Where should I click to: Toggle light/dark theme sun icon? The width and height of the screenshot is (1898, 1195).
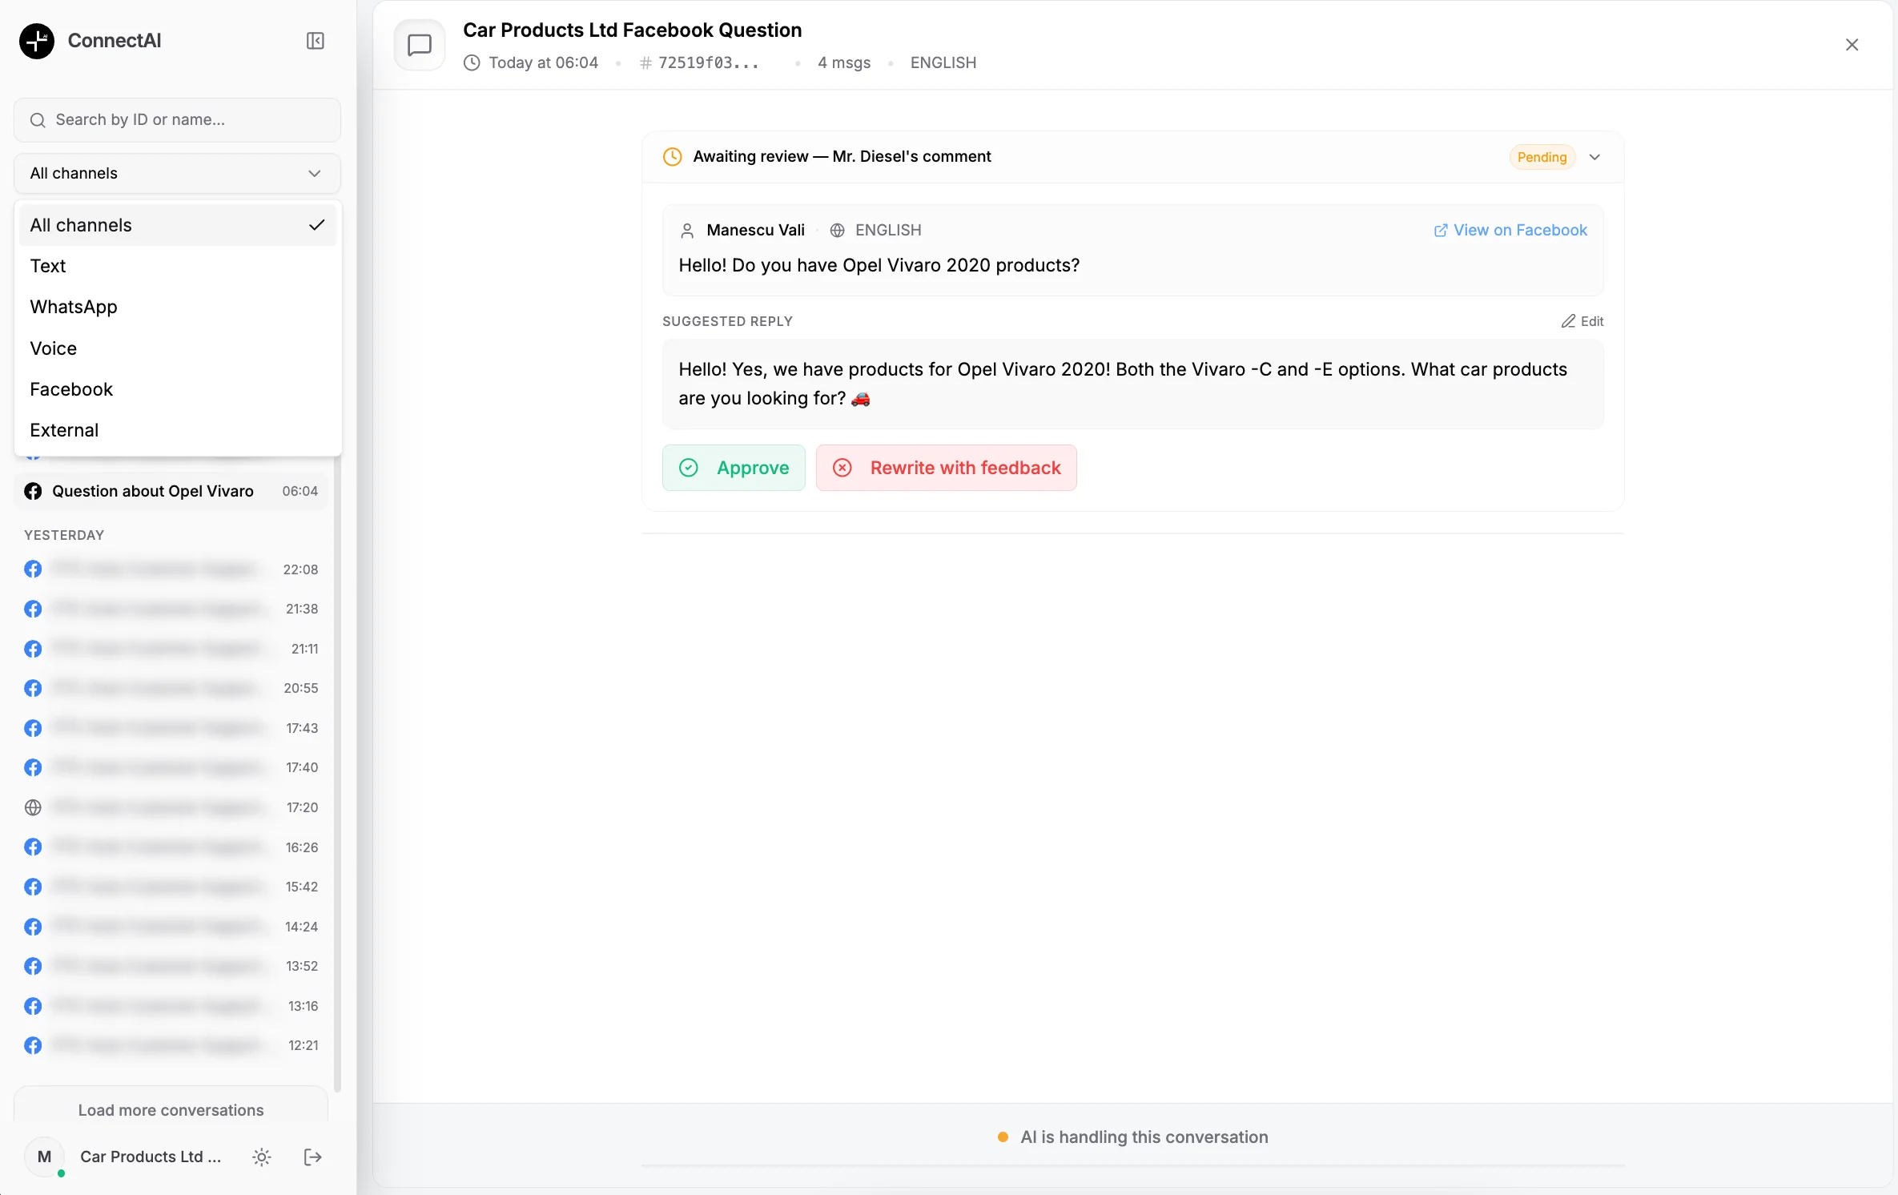click(x=262, y=1157)
